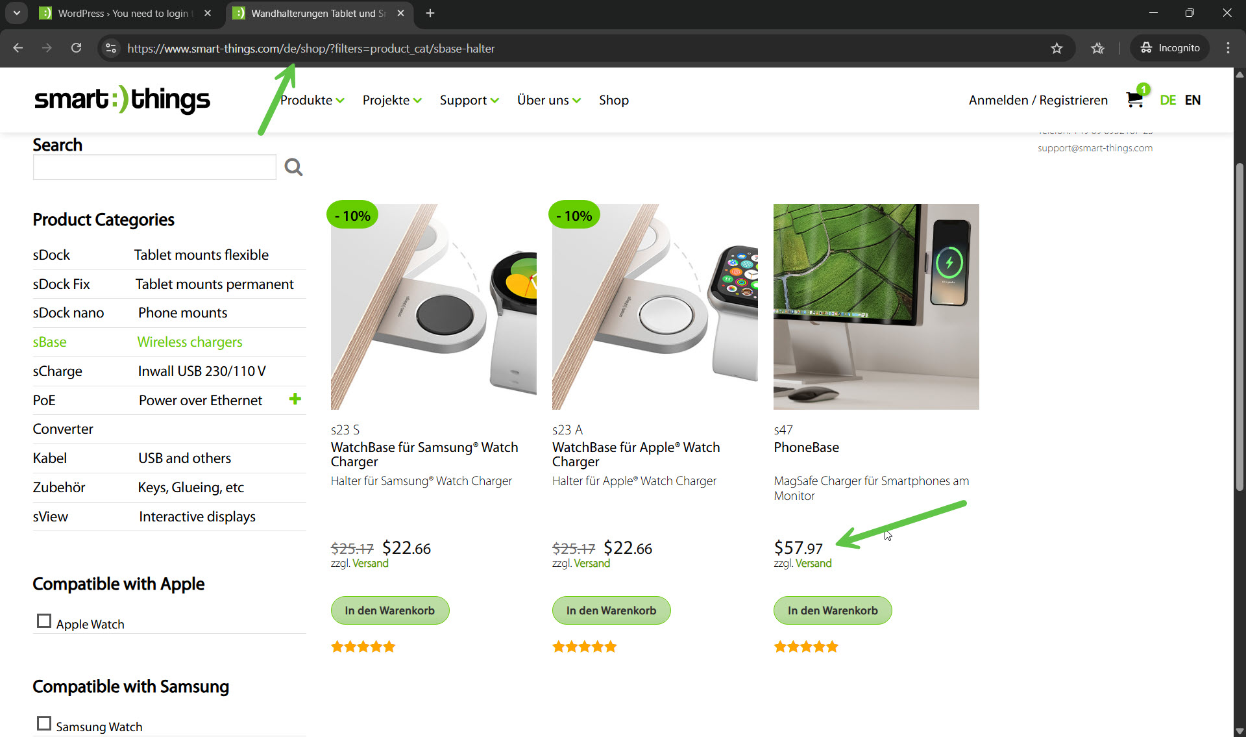Expand the Produkte menu
Viewport: 1246px width, 737px height.
312,100
